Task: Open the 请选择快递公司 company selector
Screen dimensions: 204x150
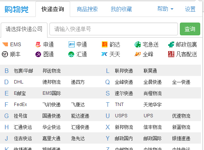Action: pos(24,29)
